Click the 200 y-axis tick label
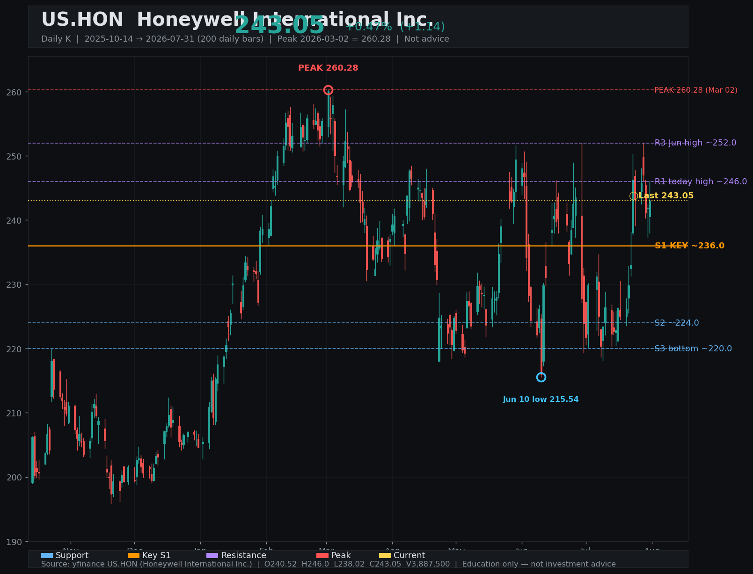 click(x=14, y=478)
